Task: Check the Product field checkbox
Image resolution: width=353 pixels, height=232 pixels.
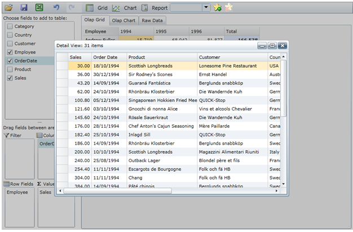Action: pyautogui.click(x=10, y=69)
